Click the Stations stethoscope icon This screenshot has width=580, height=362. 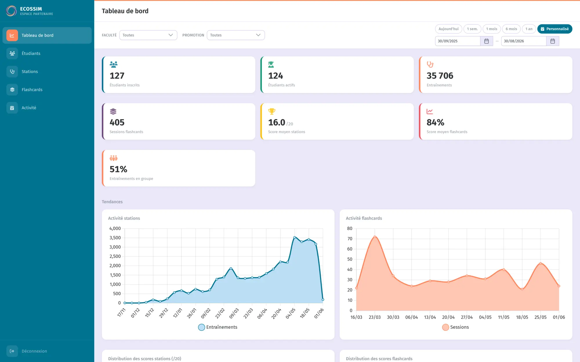12,72
